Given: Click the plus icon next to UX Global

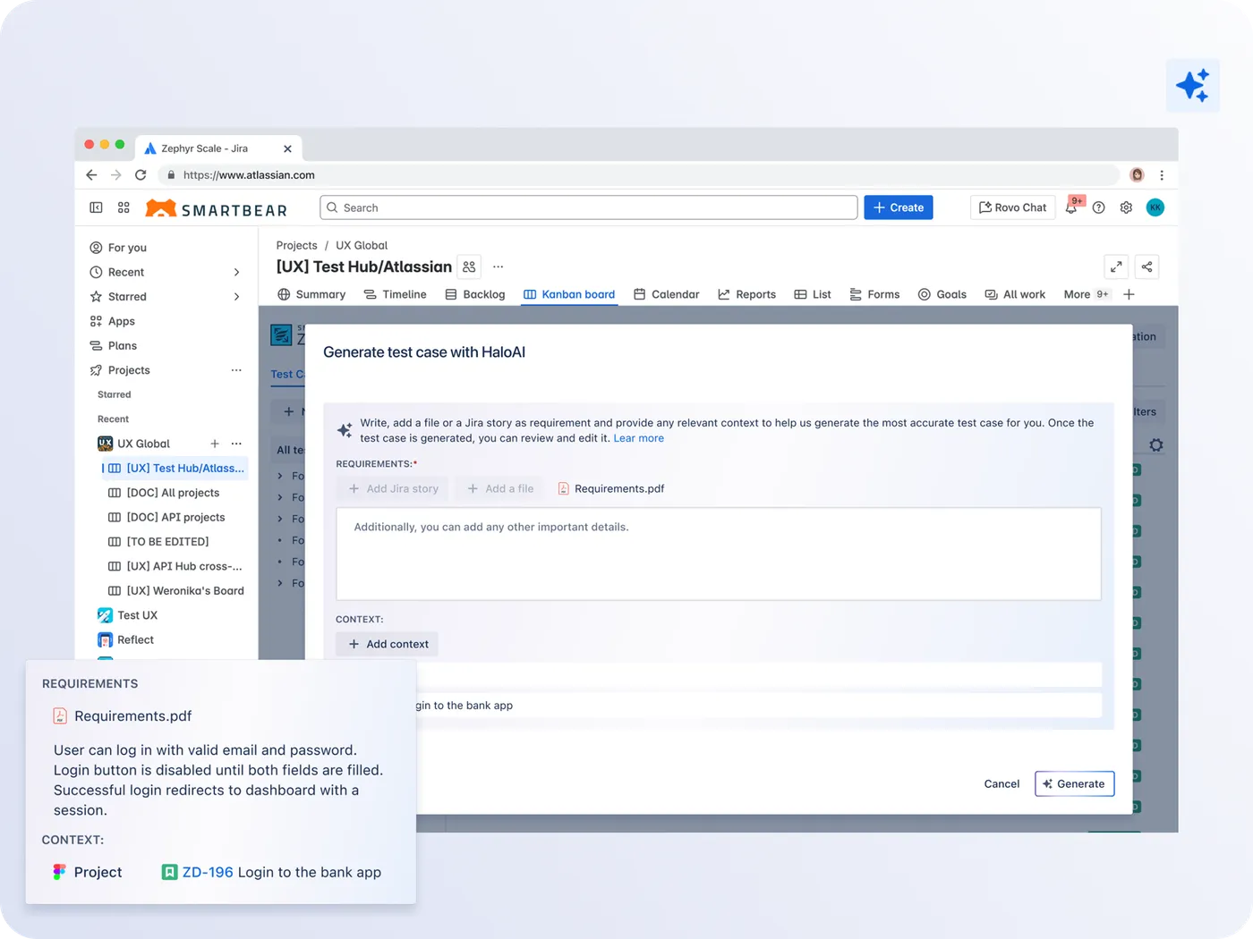Looking at the screenshot, I should tap(215, 444).
